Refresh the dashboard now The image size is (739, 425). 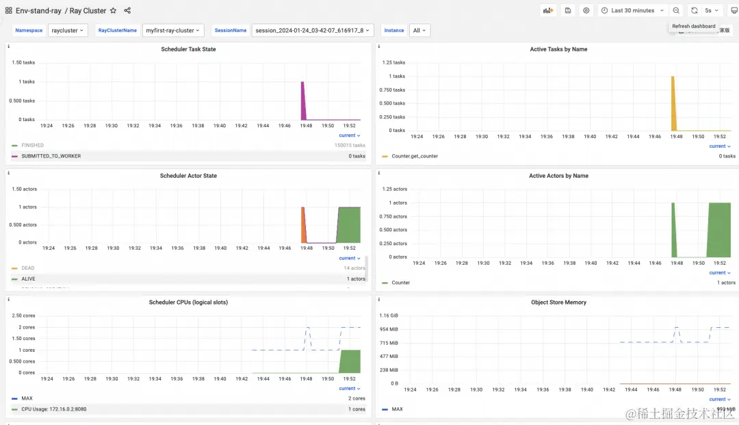(695, 10)
